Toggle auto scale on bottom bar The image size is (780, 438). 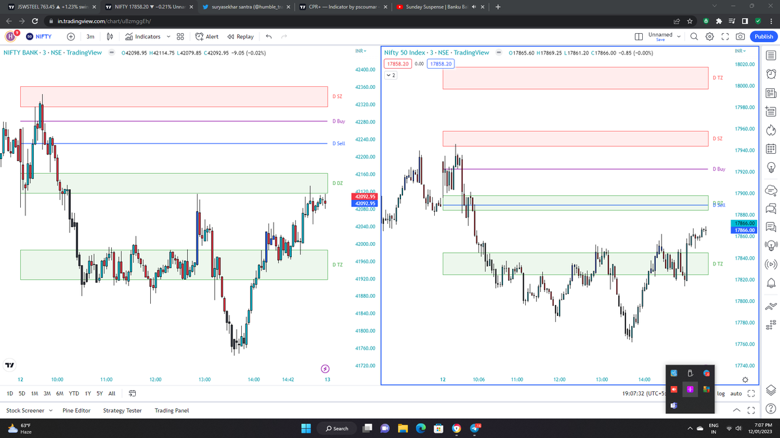[x=736, y=393]
